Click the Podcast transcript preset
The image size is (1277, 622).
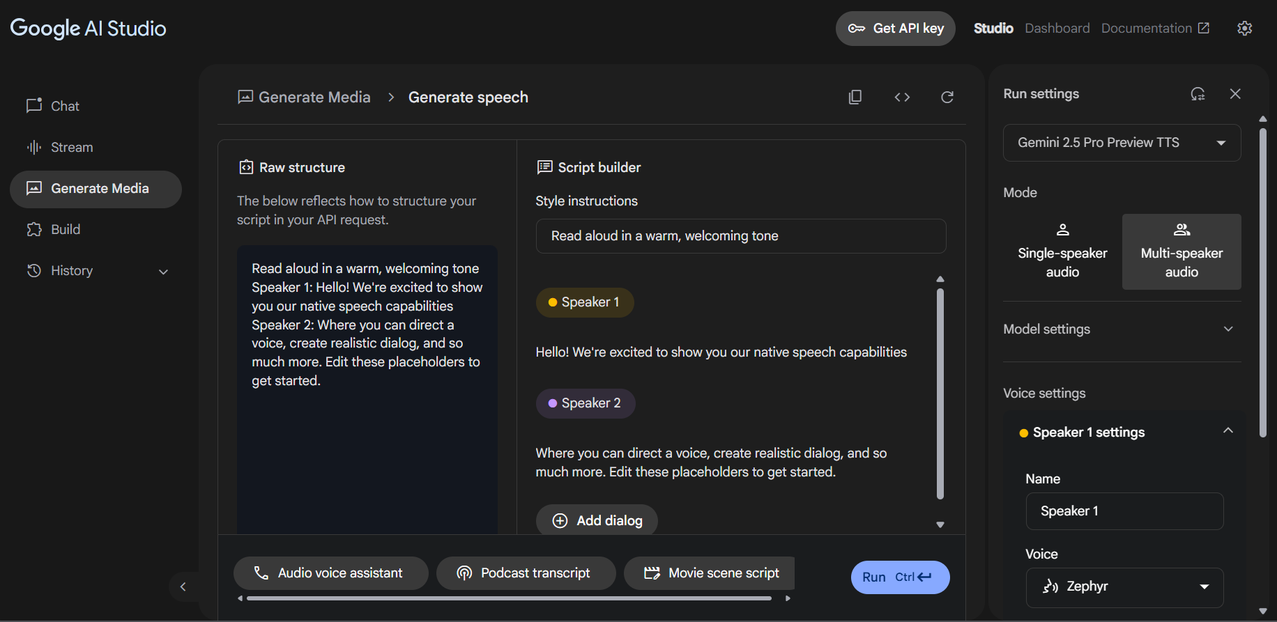point(526,573)
